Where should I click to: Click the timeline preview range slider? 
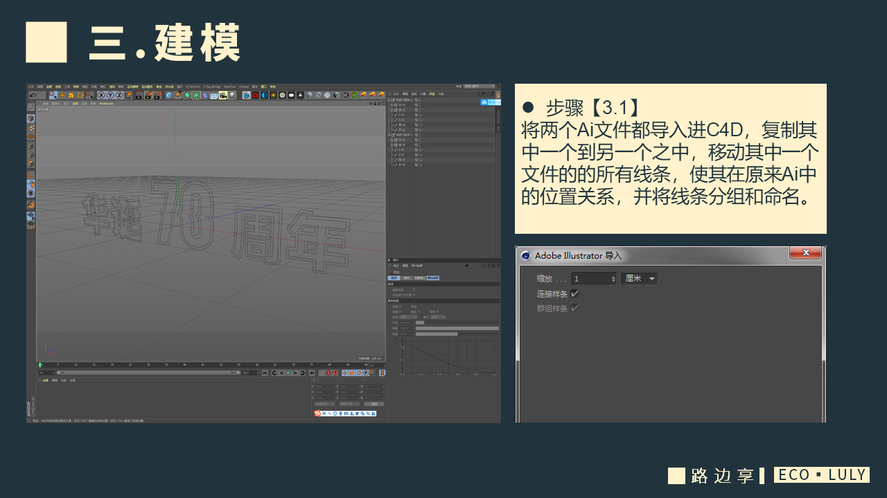point(148,373)
